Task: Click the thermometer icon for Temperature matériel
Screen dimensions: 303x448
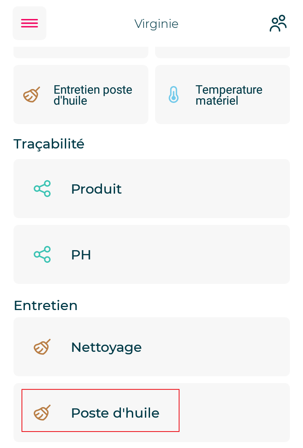Action: tap(173, 94)
